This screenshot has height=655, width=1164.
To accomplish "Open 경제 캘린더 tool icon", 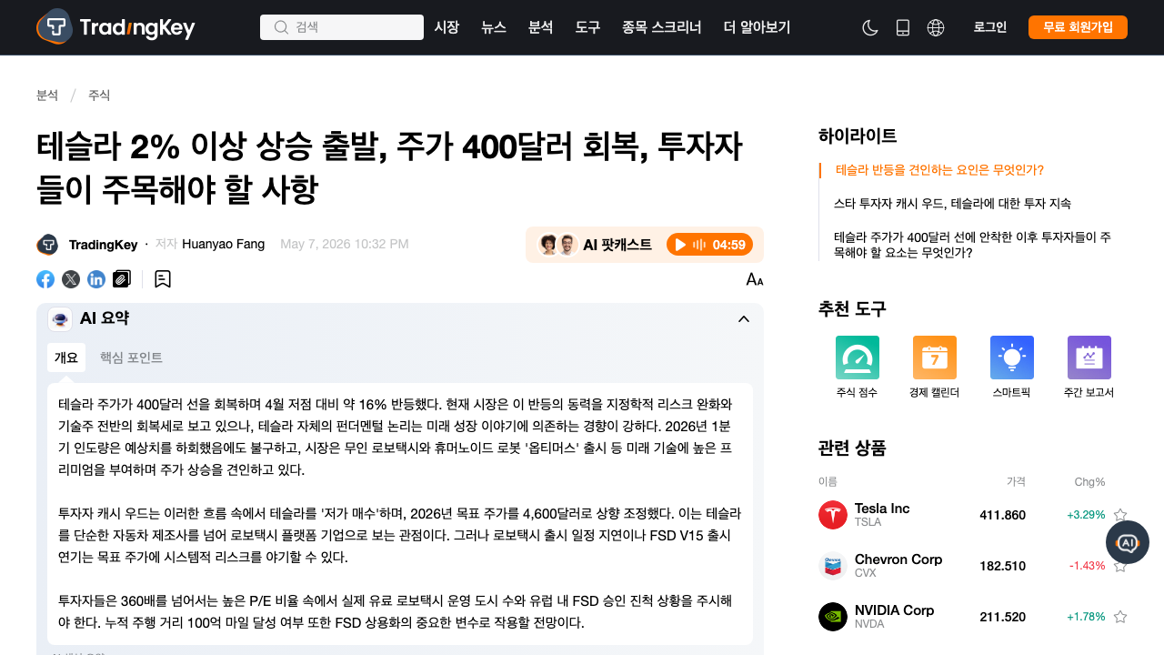I will click(x=935, y=358).
